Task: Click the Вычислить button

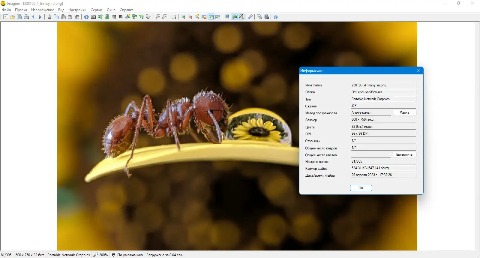Action: tap(404, 154)
